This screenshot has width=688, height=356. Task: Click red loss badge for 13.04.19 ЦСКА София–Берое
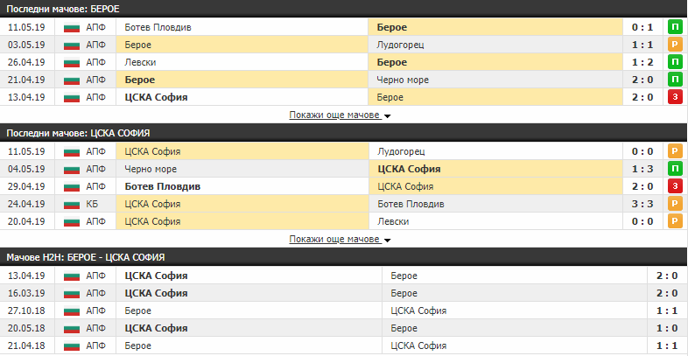[x=675, y=97]
